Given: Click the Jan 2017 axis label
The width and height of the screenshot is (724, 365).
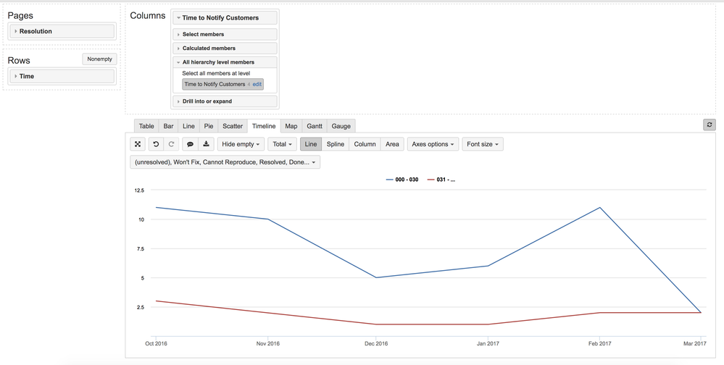Looking at the screenshot, I should tap(488, 343).
